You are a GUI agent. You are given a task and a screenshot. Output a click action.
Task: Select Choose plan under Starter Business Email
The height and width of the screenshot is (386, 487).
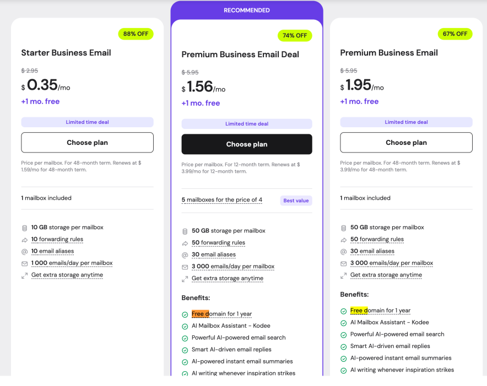[87, 142]
